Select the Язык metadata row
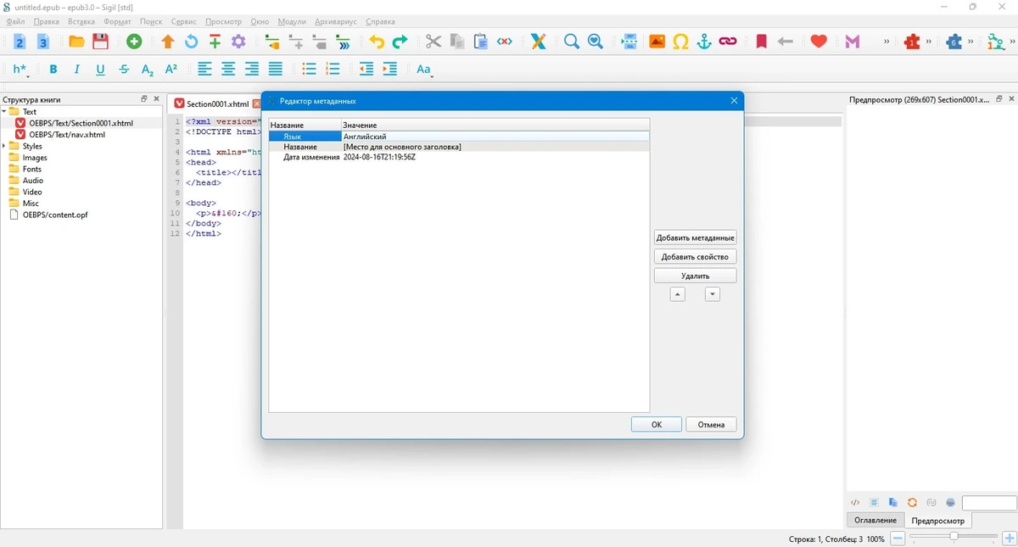Screen dimensions: 1018x547 tap(459, 136)
